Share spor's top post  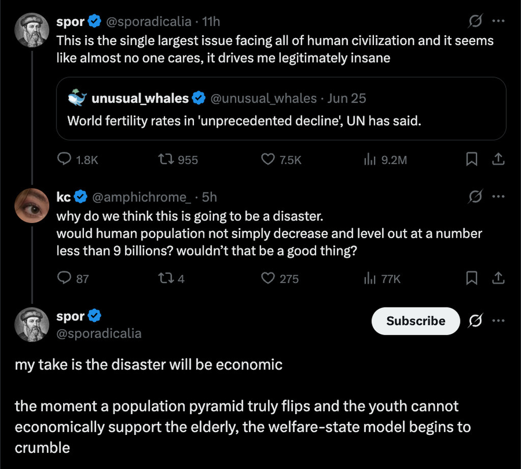[499, 160]
